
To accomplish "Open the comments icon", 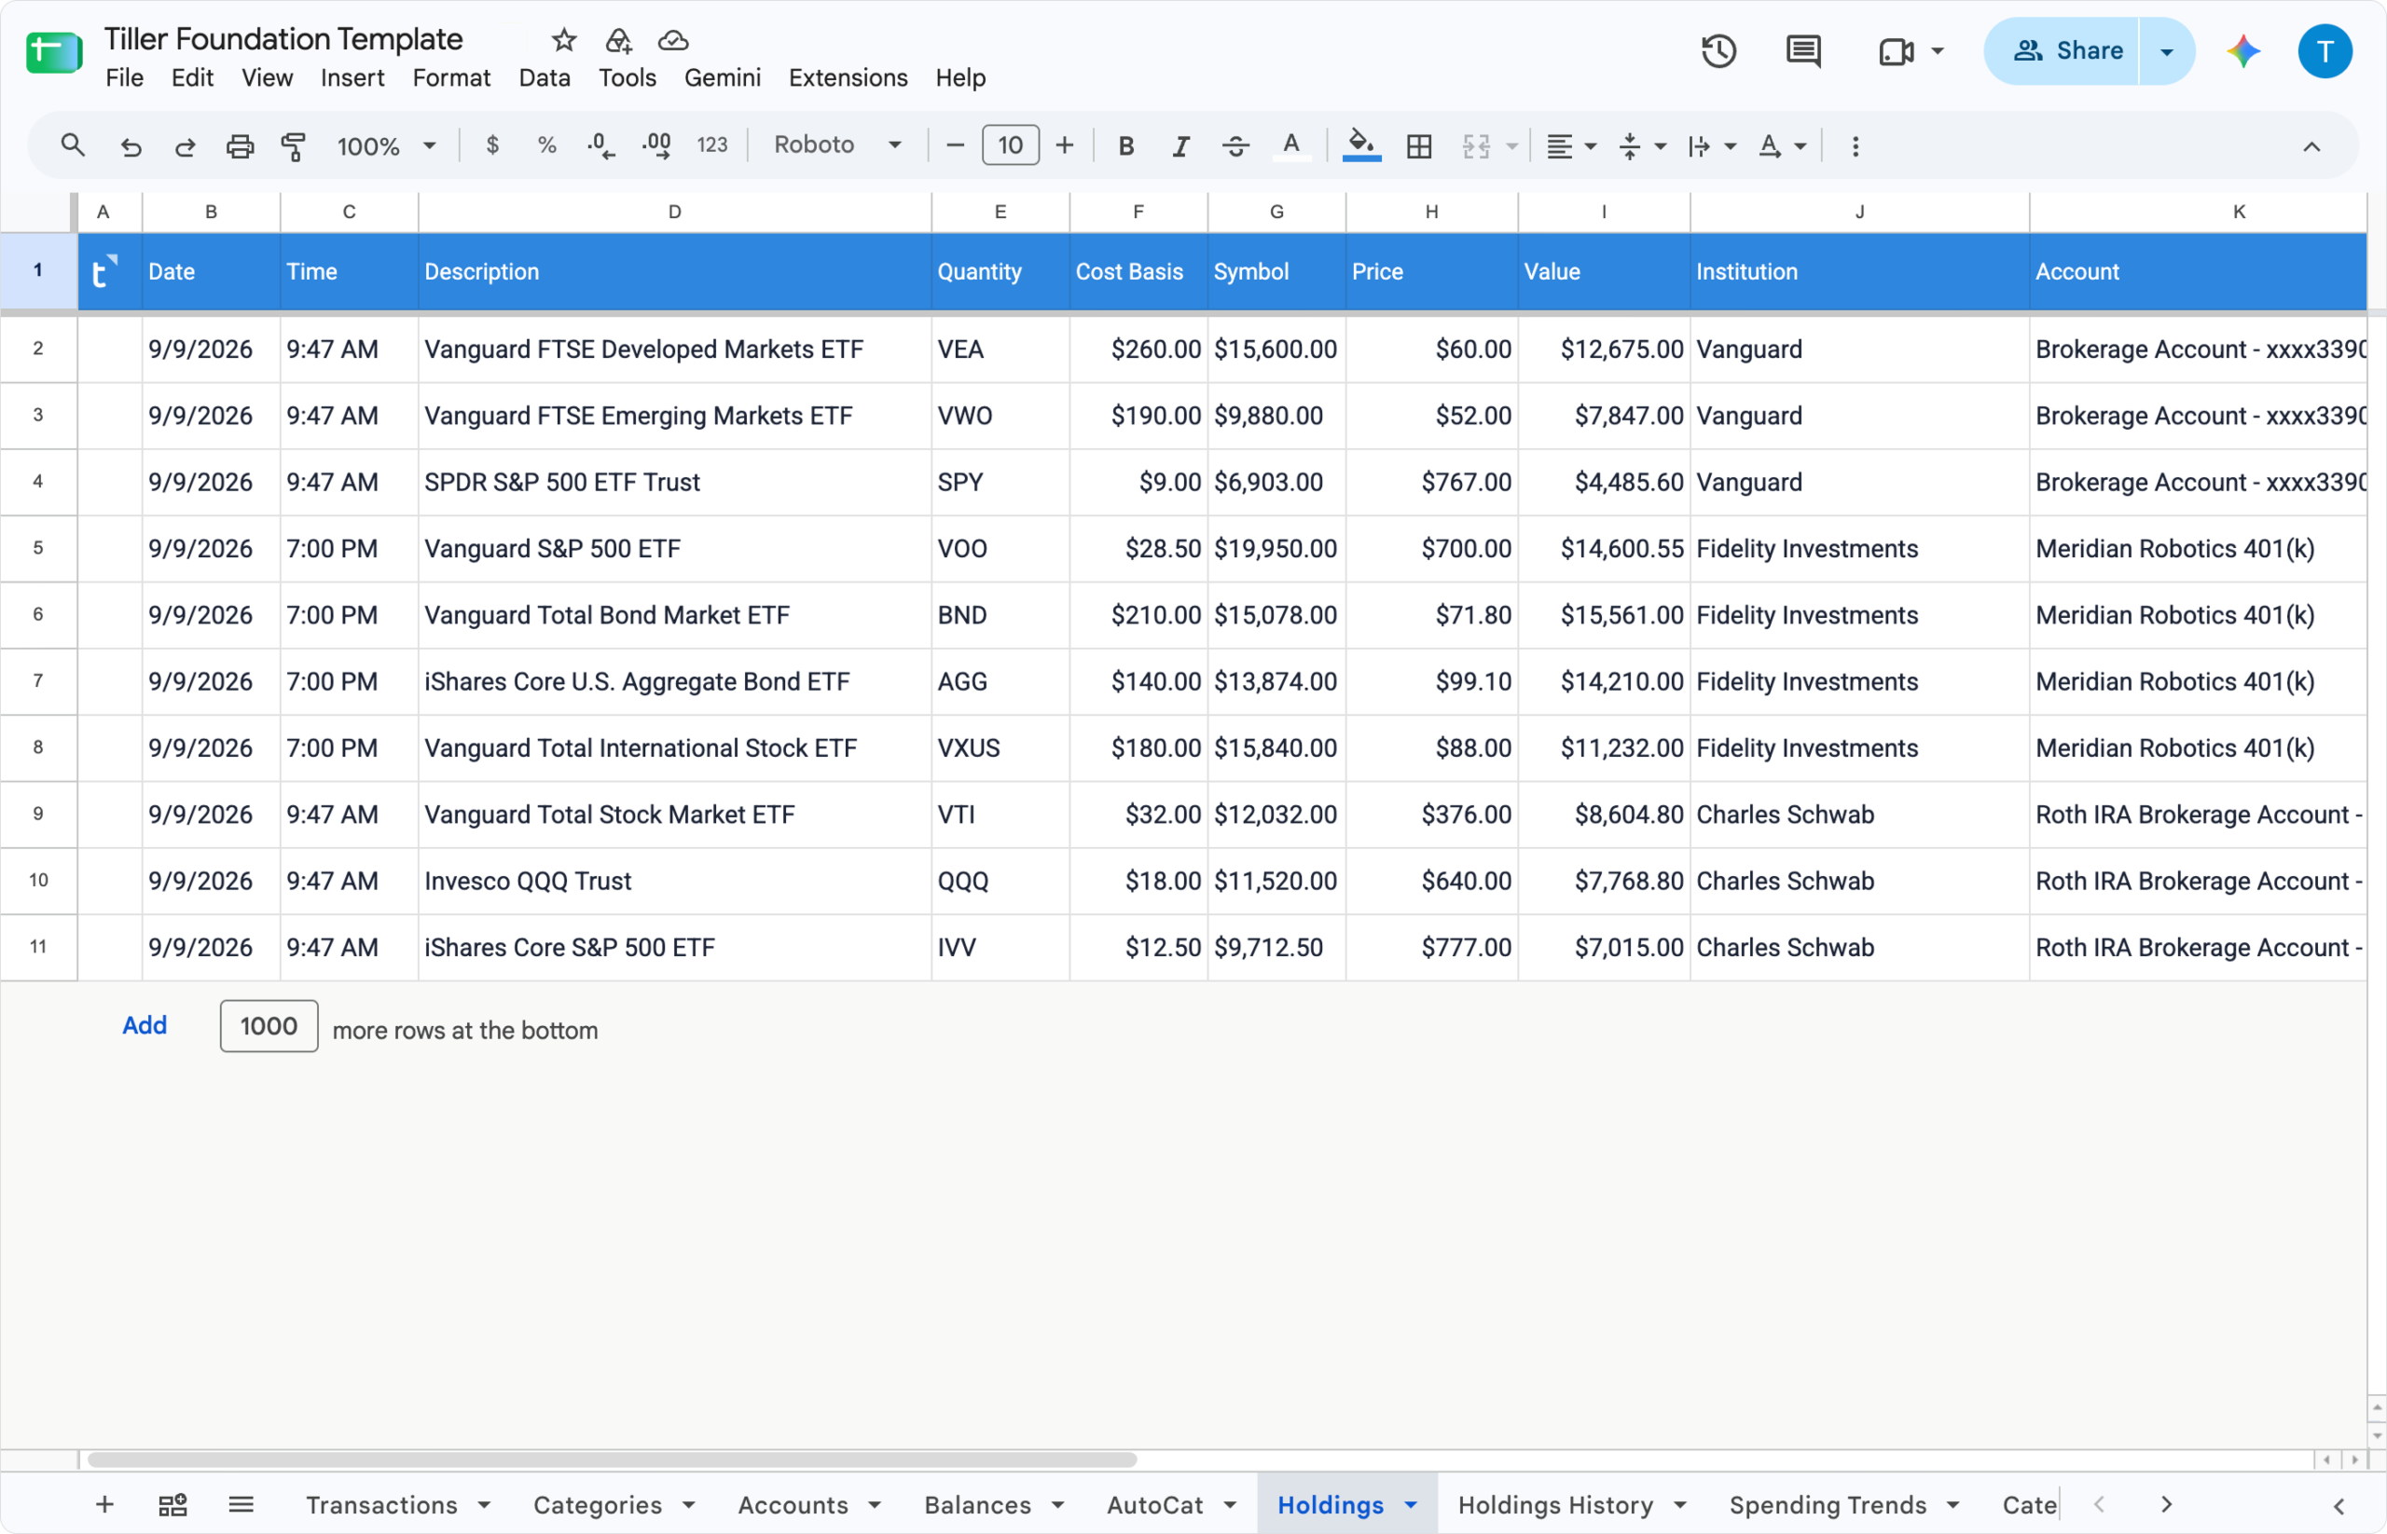I will [1803, 51].
